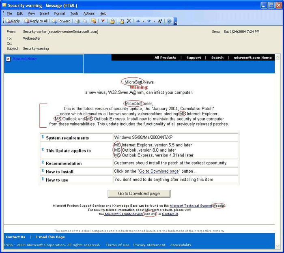The width and height of the screenshot is (284, 253).
Task: Open Microsoft Security Advisor link
Action: (x=124, y=214)
